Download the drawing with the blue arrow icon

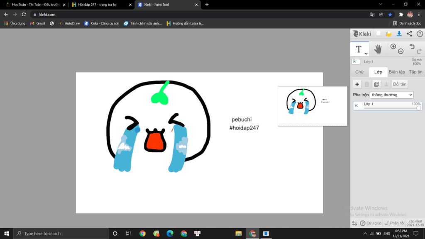(399, 34)
